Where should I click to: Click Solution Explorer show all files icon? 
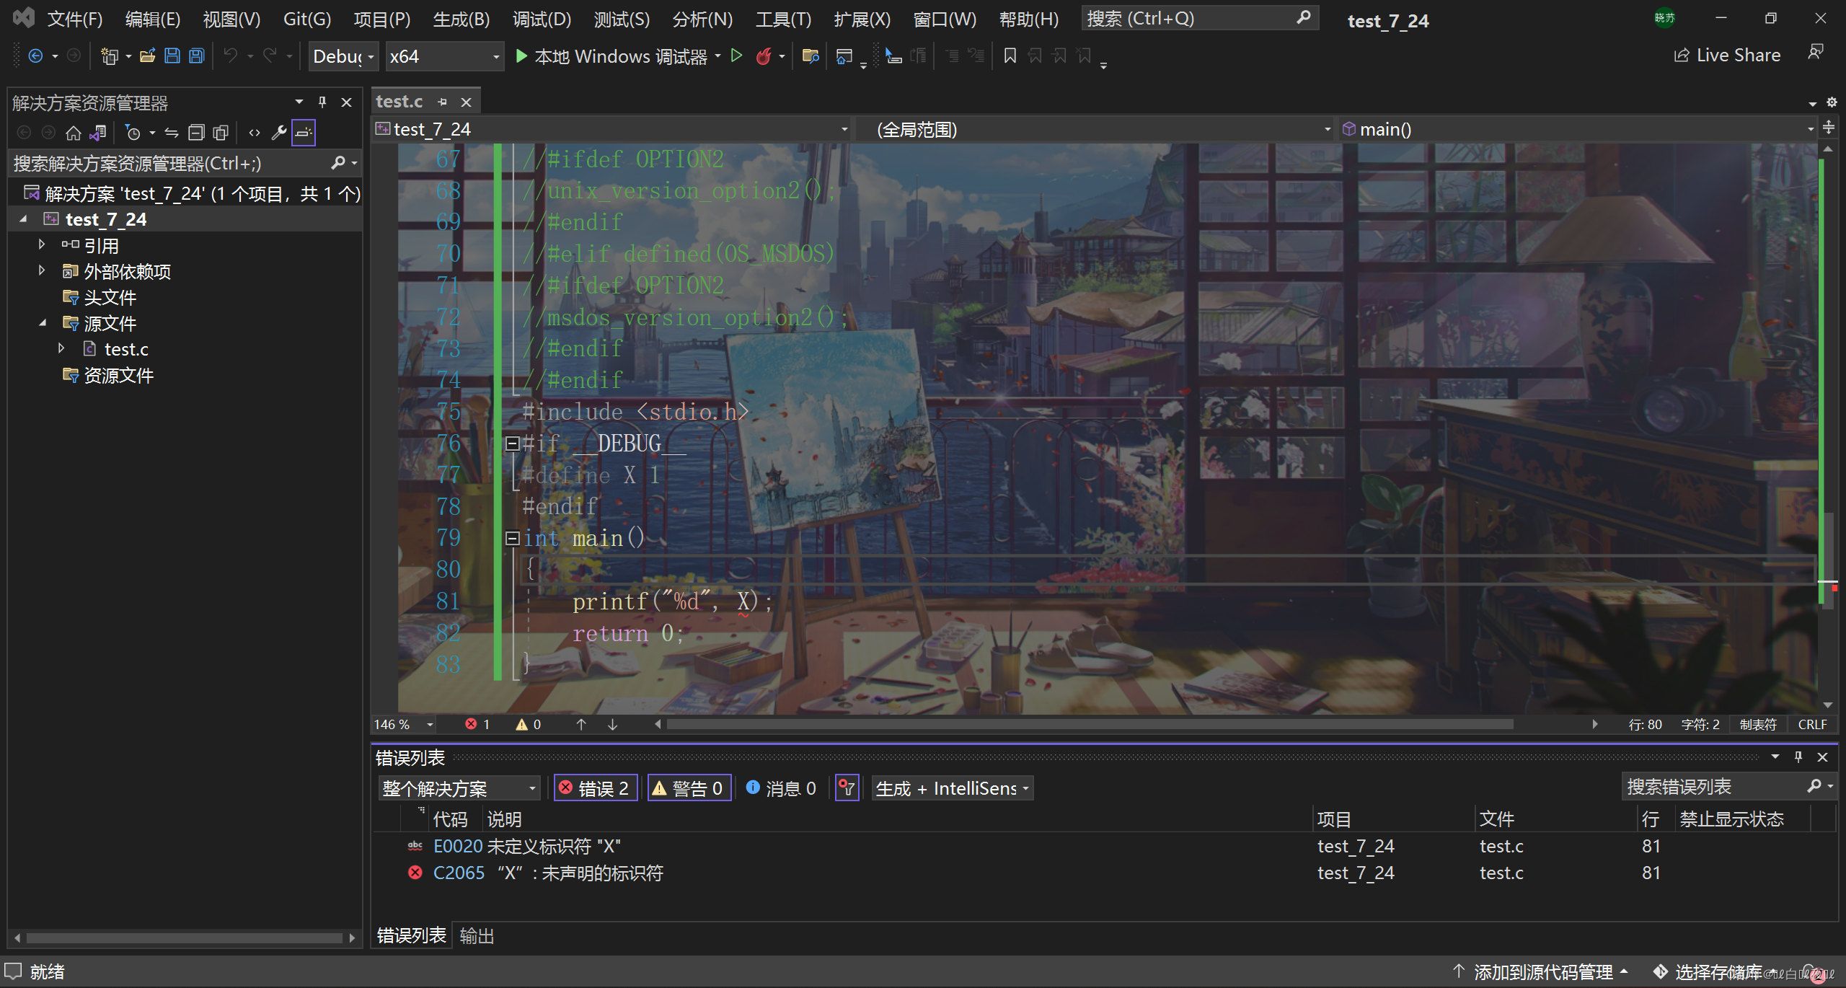221,133
